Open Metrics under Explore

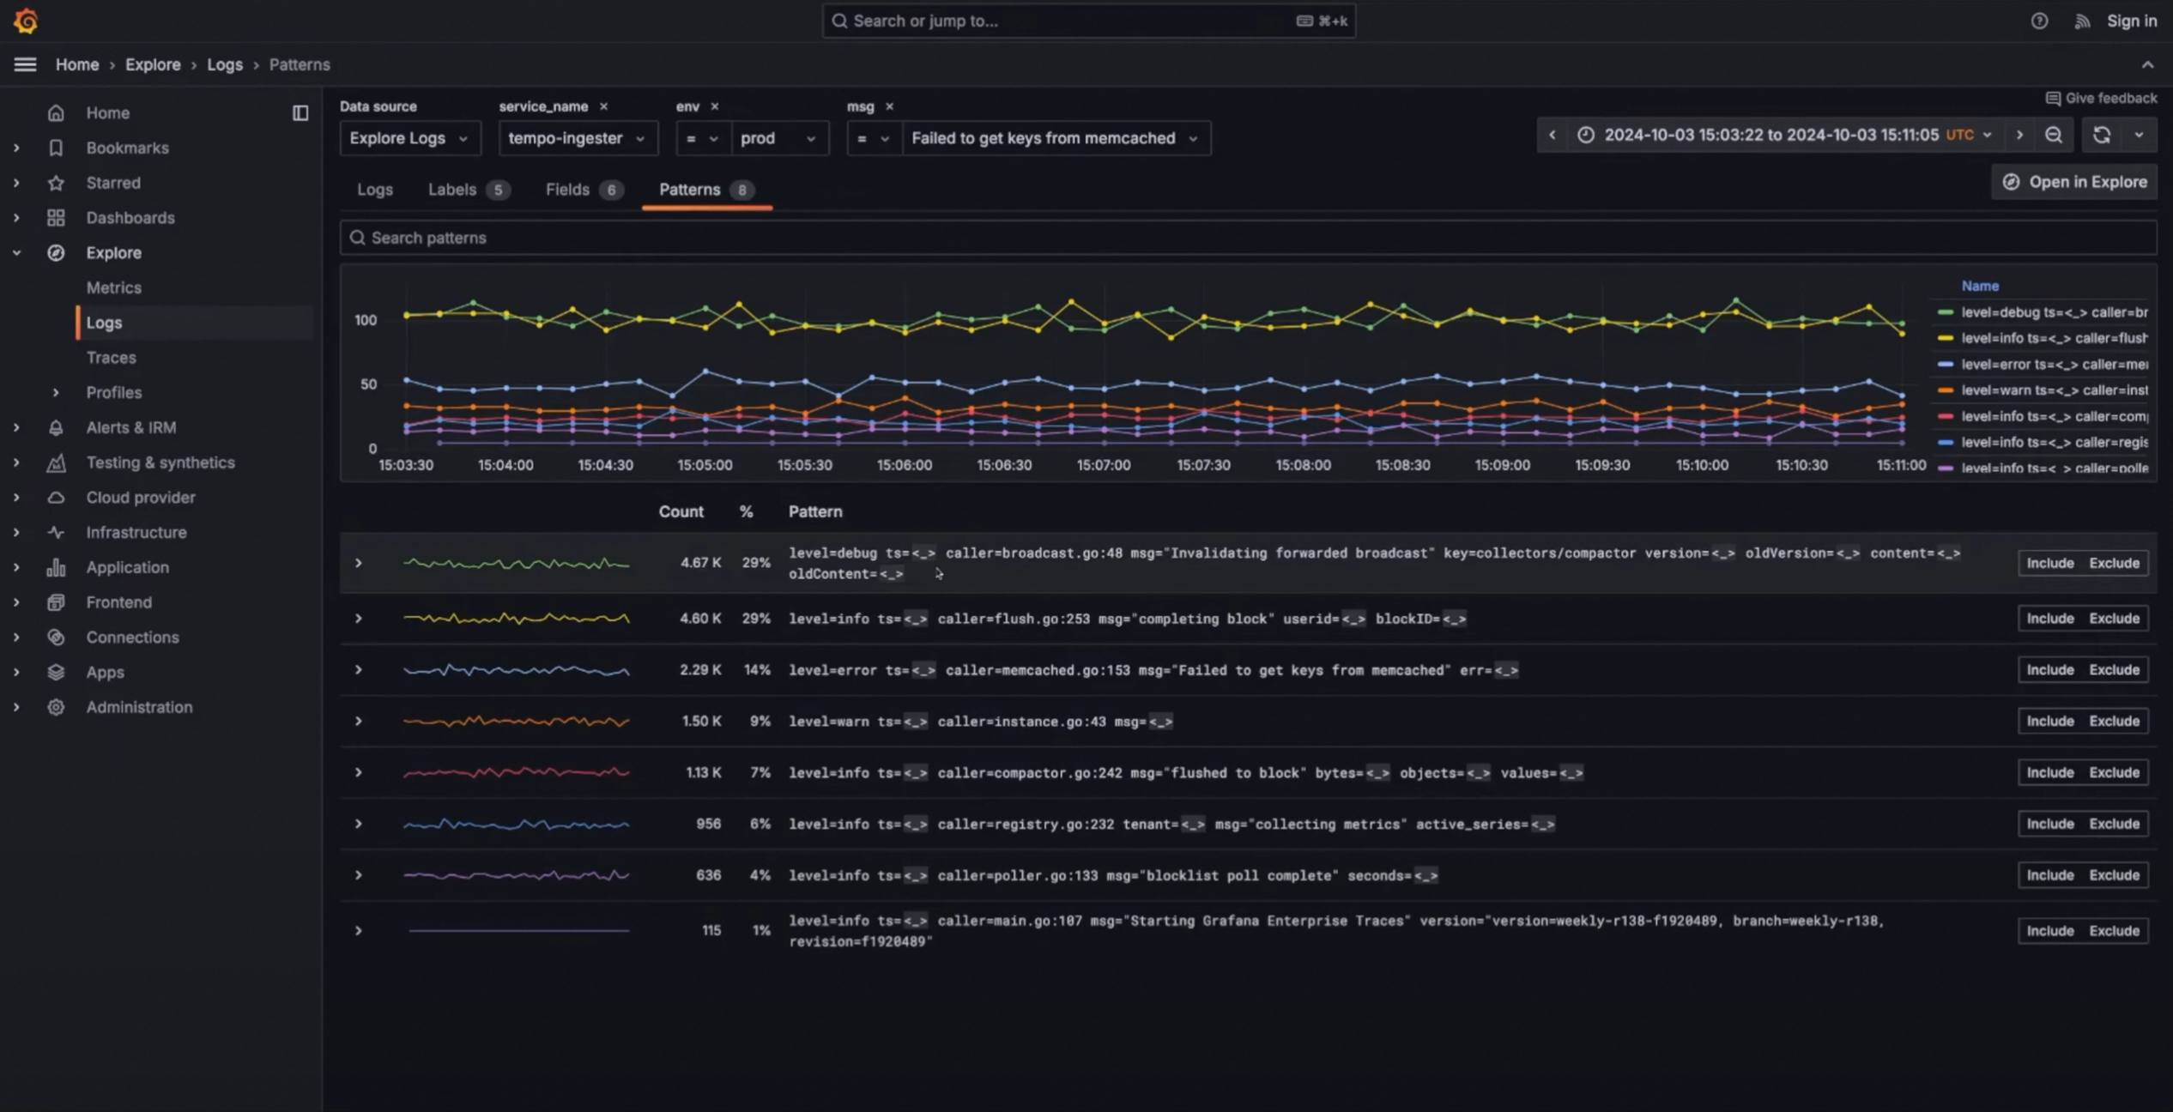point(113,287)
